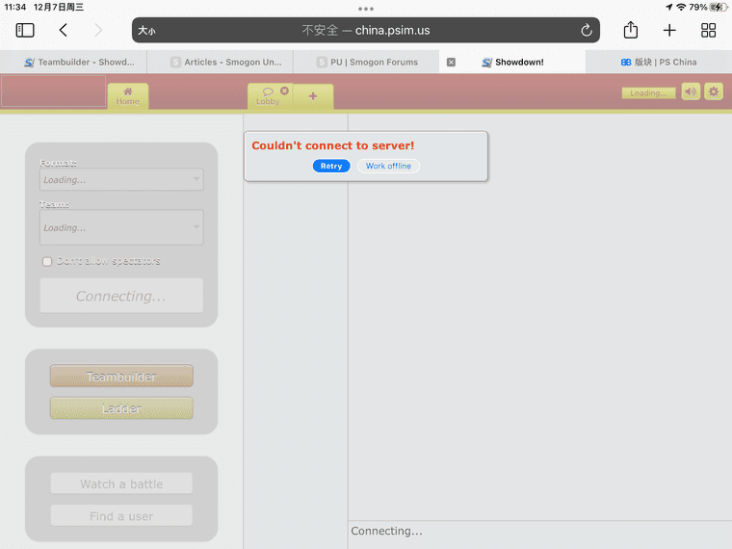Open the Safari share sheet
This screenshot has height=549, width=732.
coord(631,30)
